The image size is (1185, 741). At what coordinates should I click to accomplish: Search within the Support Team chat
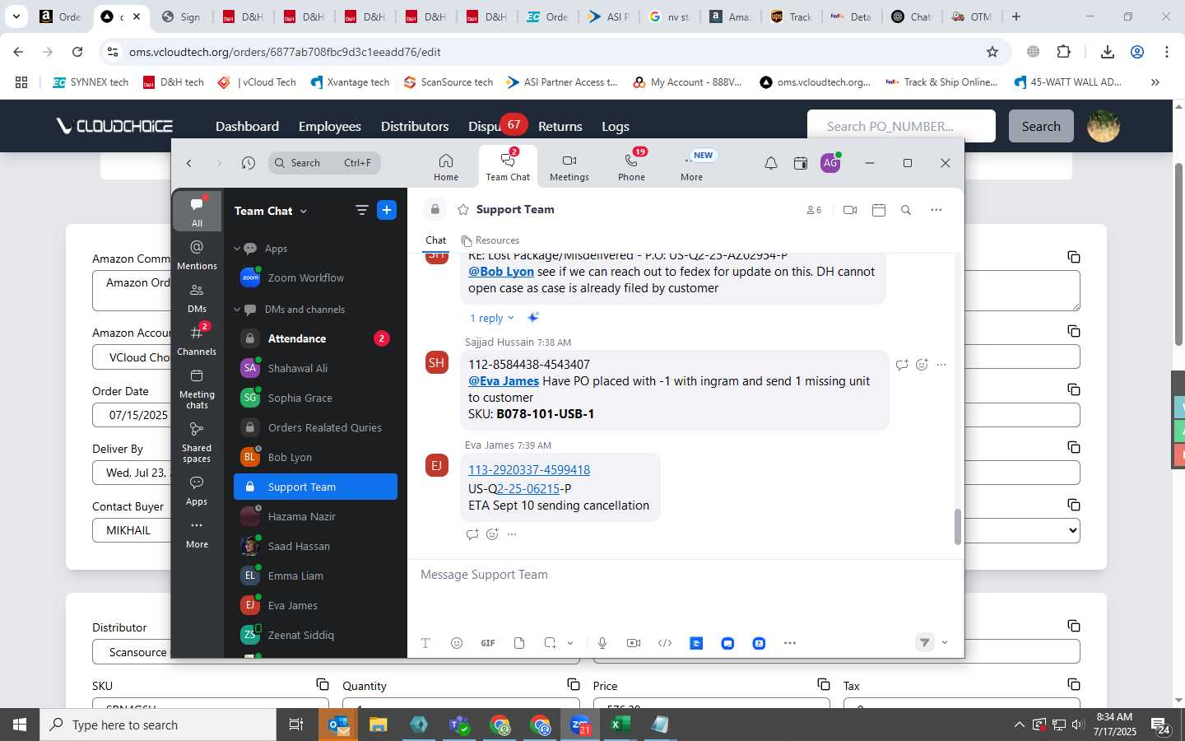906,210
